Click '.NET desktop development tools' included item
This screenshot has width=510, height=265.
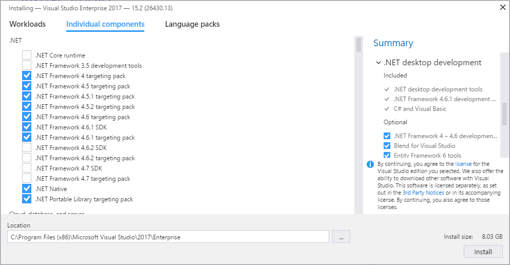438,89
